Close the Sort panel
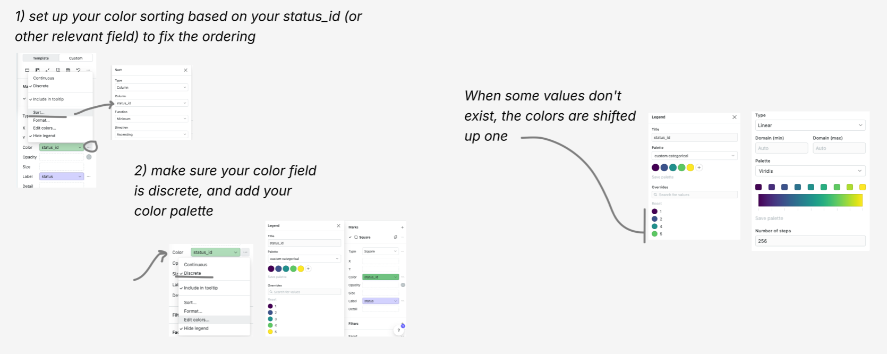The image size is (887, 354). 185,70
